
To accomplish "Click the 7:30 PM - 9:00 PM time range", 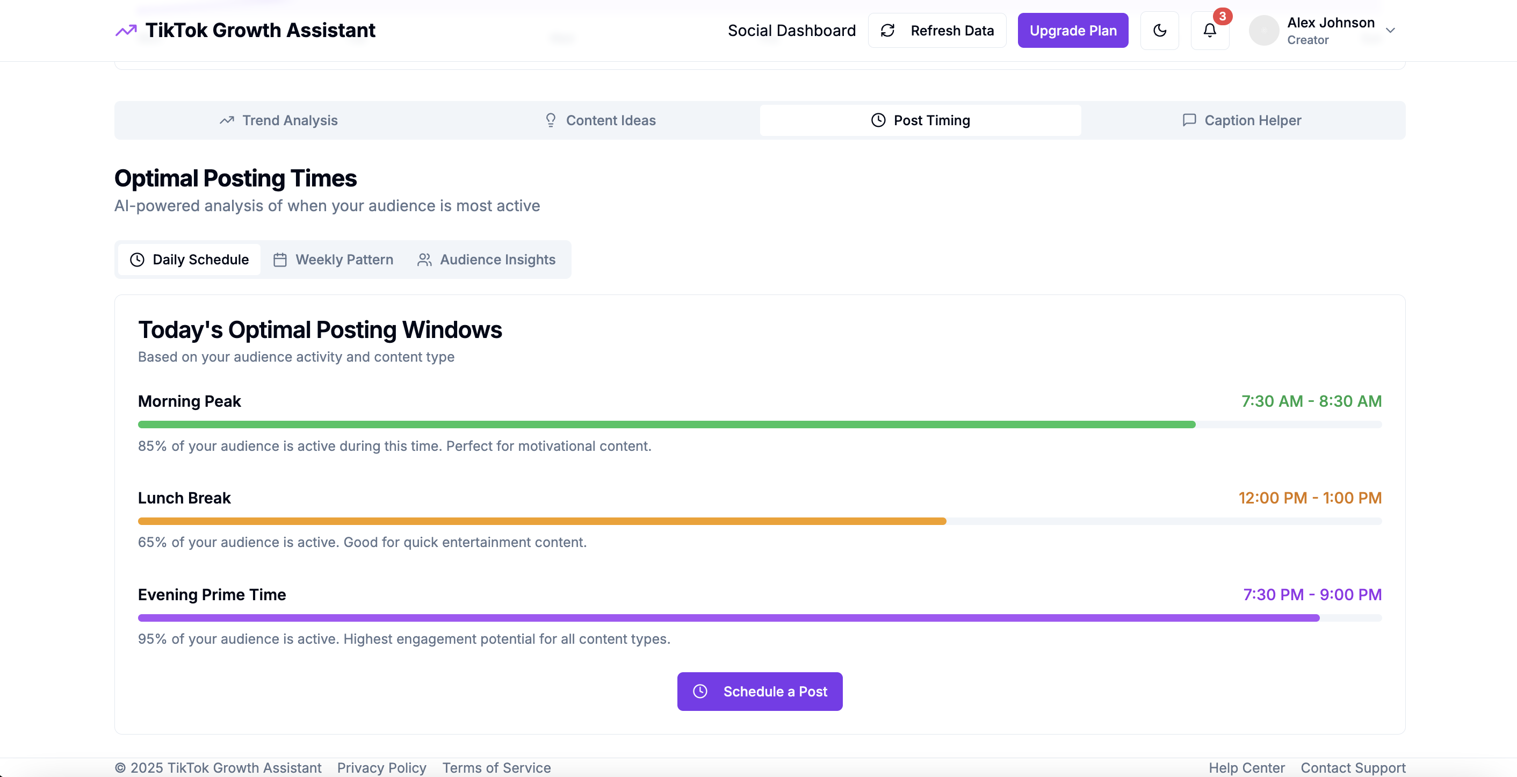I will 1312,594.
